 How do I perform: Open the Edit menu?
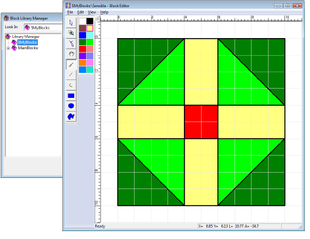[x=81, y=12]
